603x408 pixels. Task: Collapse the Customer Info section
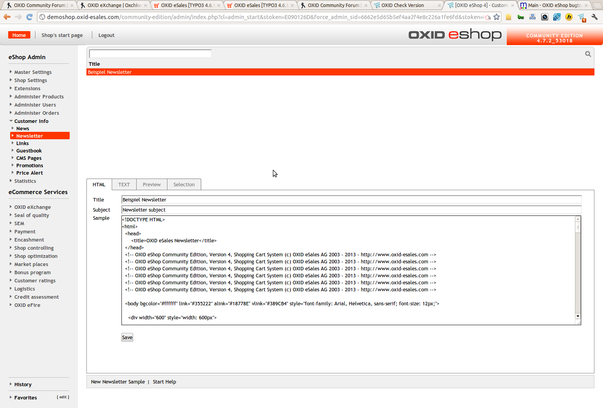point(31,121)
